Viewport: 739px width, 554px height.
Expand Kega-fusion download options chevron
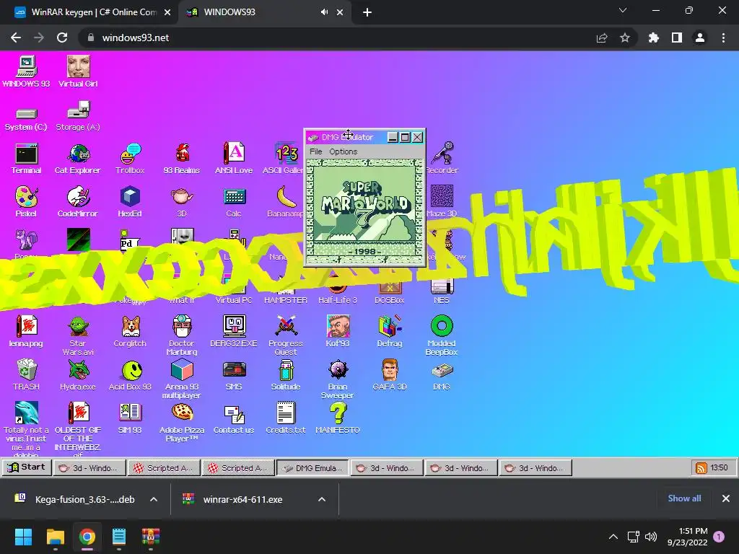154,499
